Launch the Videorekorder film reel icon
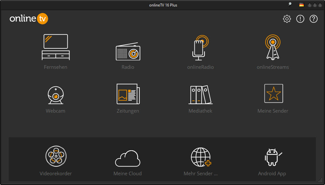This screenshot has height=185, width=325. pyautogui.click(x=56, y=156)
